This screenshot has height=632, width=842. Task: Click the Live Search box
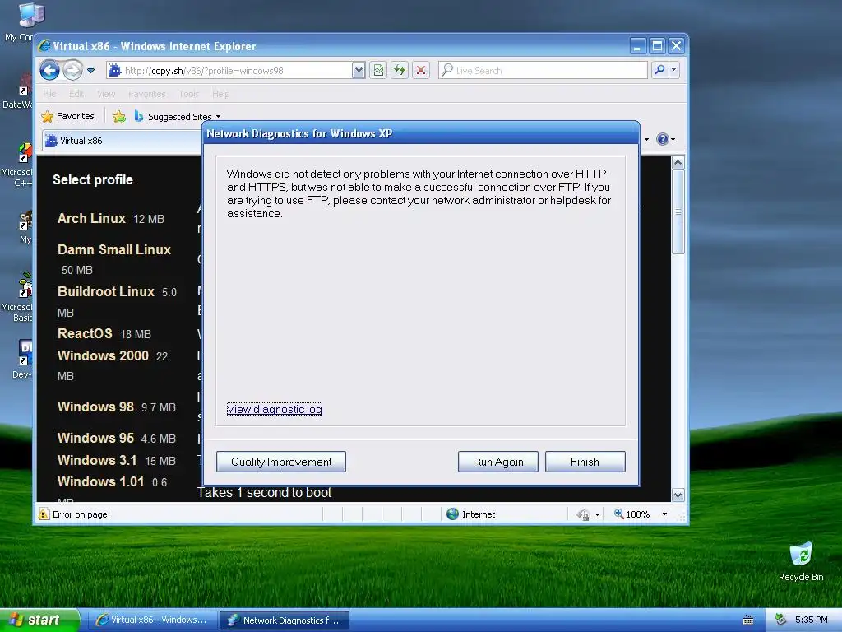543,71
